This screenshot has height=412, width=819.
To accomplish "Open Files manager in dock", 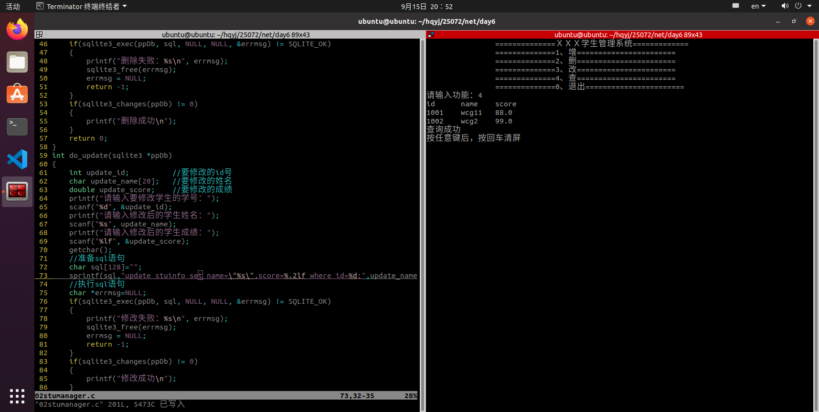I will (17, 62).
